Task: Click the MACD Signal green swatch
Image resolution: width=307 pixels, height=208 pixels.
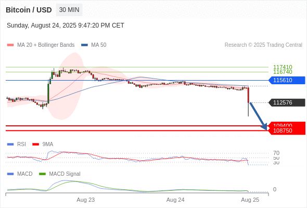Action: [x=42, y=174]
